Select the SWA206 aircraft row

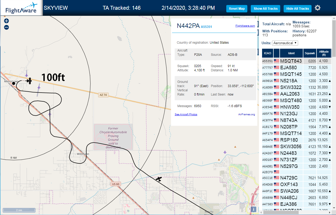point(297,191)
